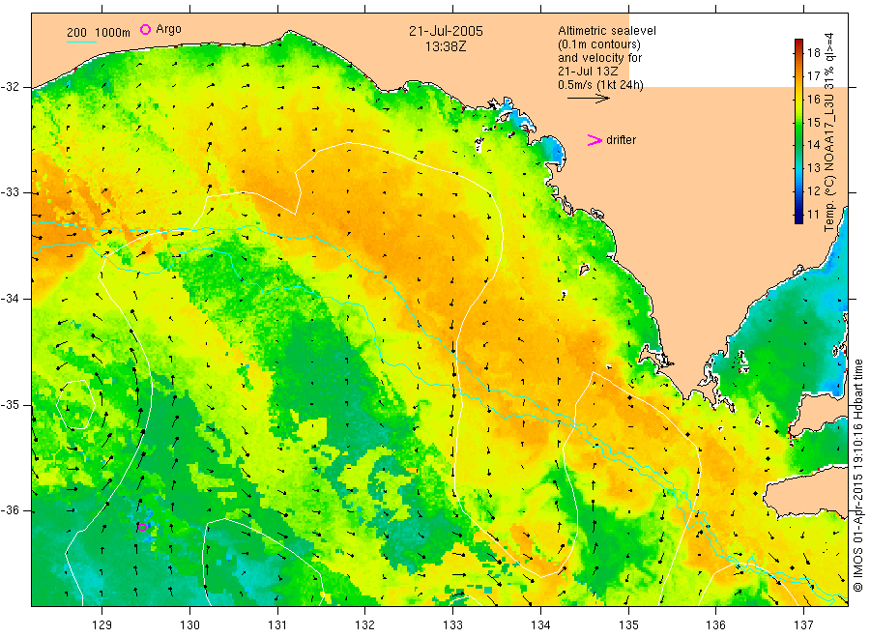Click the '0.5m/s (1kt 24h)' scale text
The height and width of the screenshot is (638, 870).
tap(601, 85)
